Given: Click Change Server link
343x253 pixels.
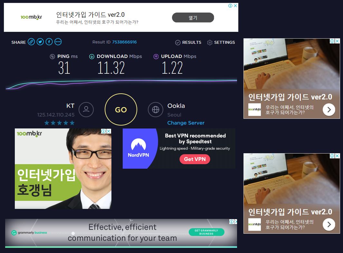Looking at the screenshot, I should (186, 123).
